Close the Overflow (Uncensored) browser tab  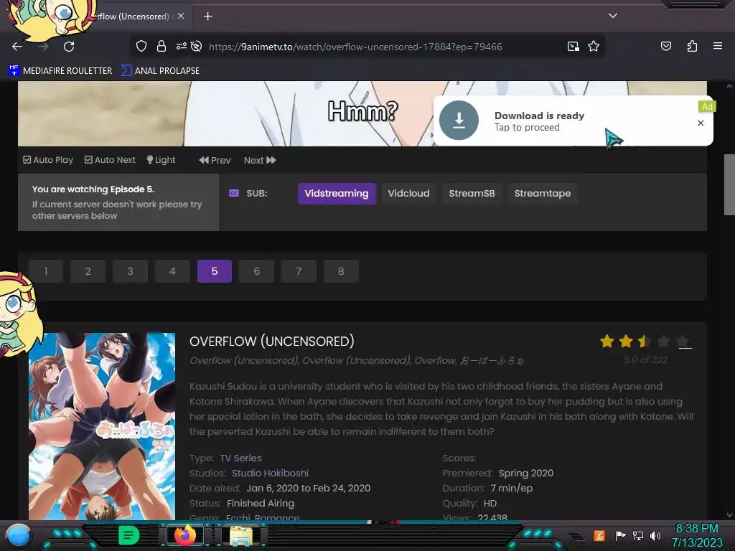pyautogui.click(x=181, y=16)
